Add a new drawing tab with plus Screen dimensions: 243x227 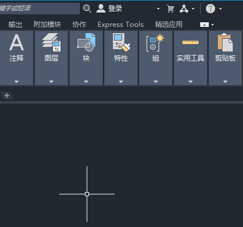tap(7, 95)
